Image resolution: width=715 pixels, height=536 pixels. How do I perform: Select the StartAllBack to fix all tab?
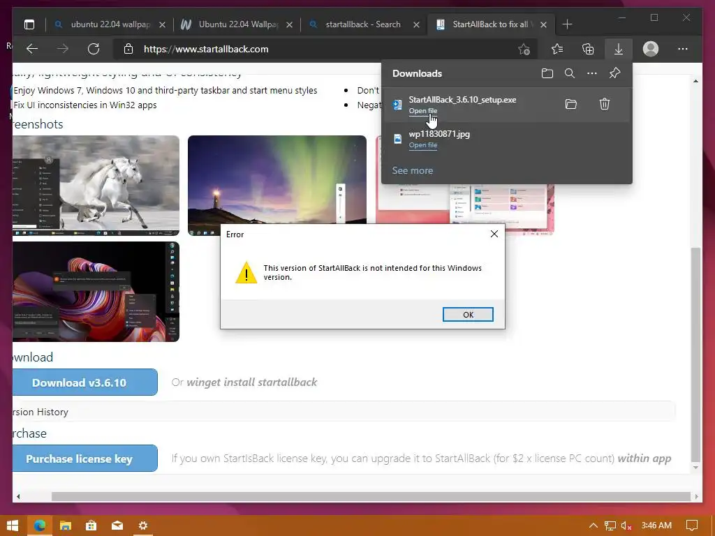pos(490,24)
